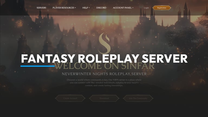Image resolution: width=208 pixels, height=117 pixels.
Task: Click the Sinfar S flame logo
Action: click(104, 43)
